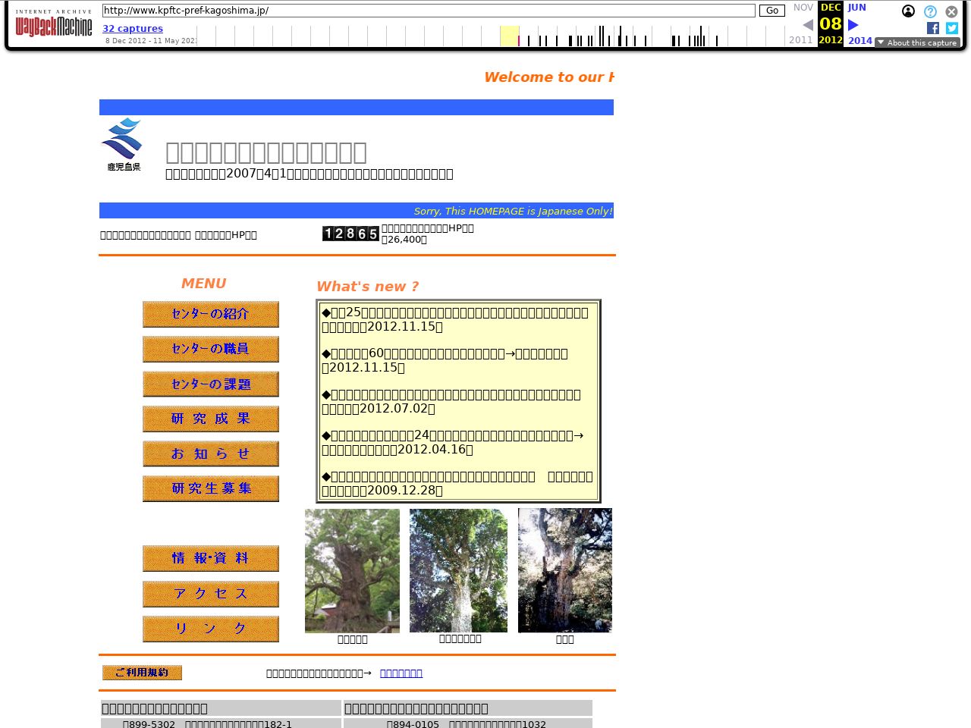Open the ご利用規約 button

tap(142, 673)
